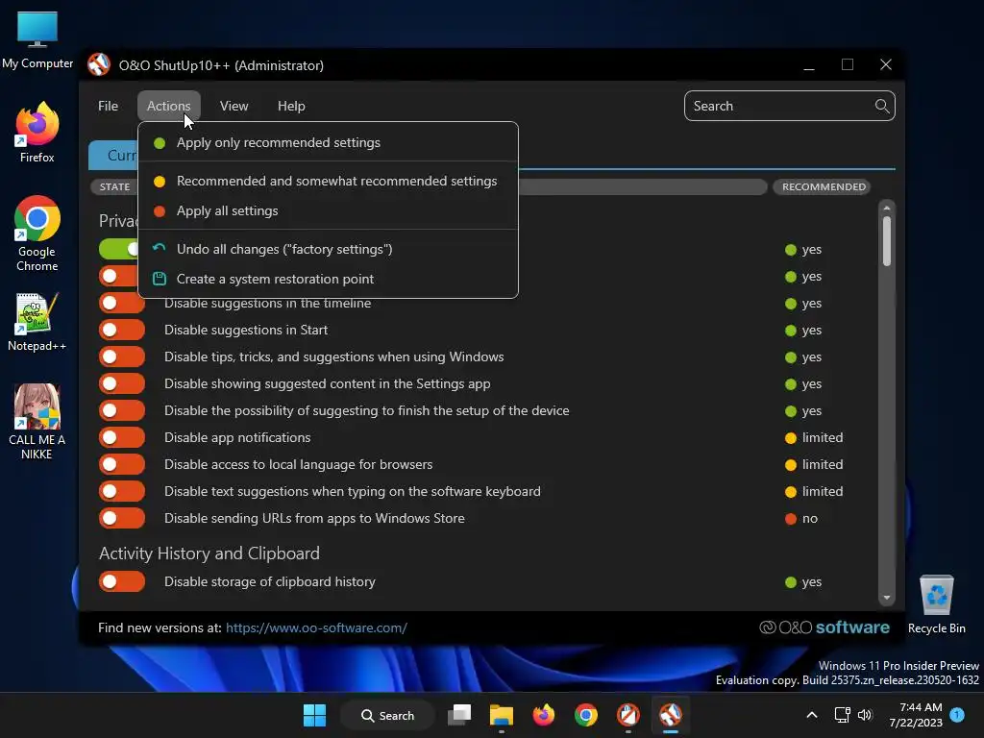Click the Activity History and Clipboard heading
The image size is (984, 738).
(209, 553)
